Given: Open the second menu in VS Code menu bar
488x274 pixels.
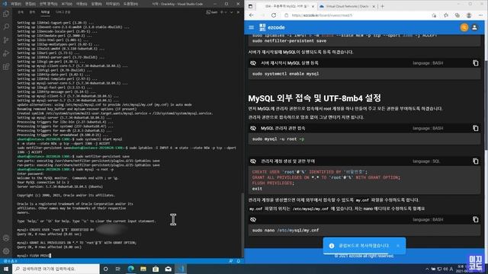Looking at the screenshot, I should tap(30, 4).
